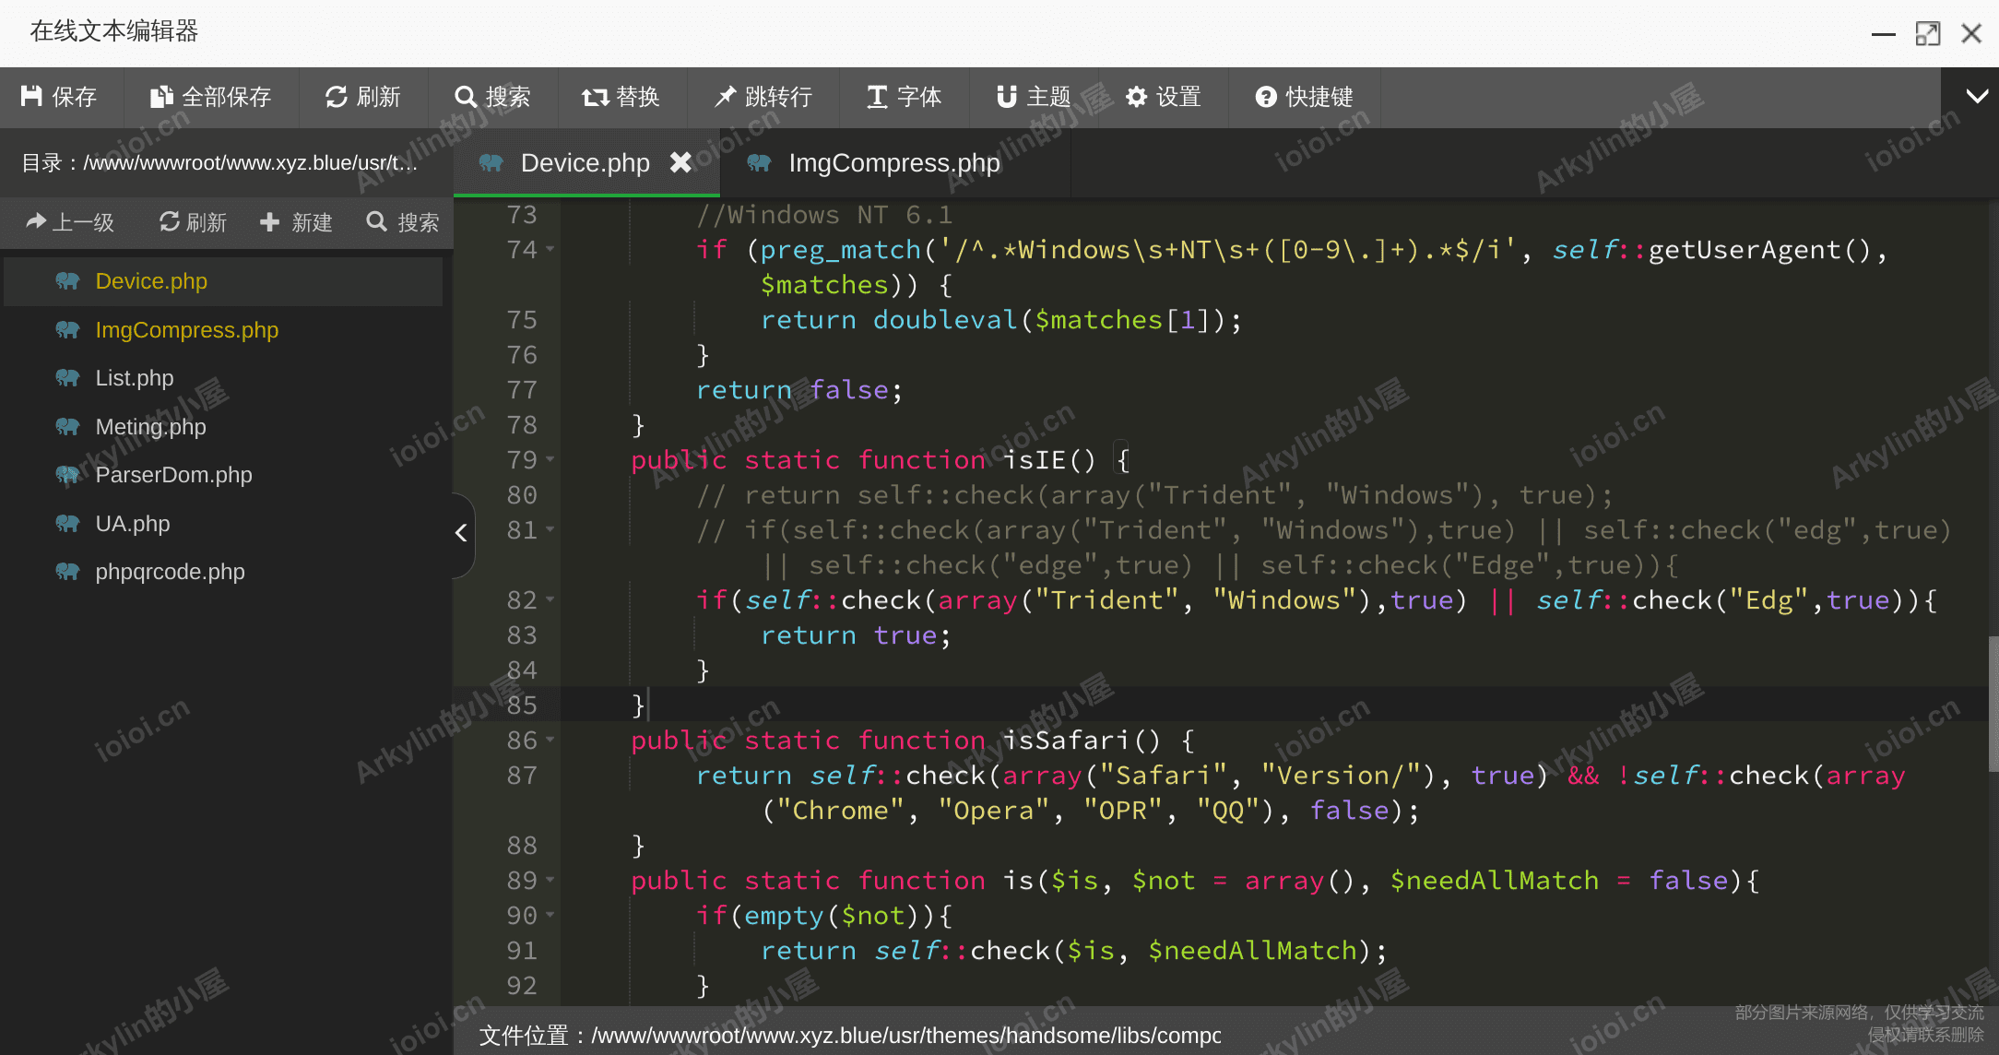This screenshot has height=1055, width=1999.
Task: Click the Save (保存) floppy disk icon
Action: coord(31,97)
